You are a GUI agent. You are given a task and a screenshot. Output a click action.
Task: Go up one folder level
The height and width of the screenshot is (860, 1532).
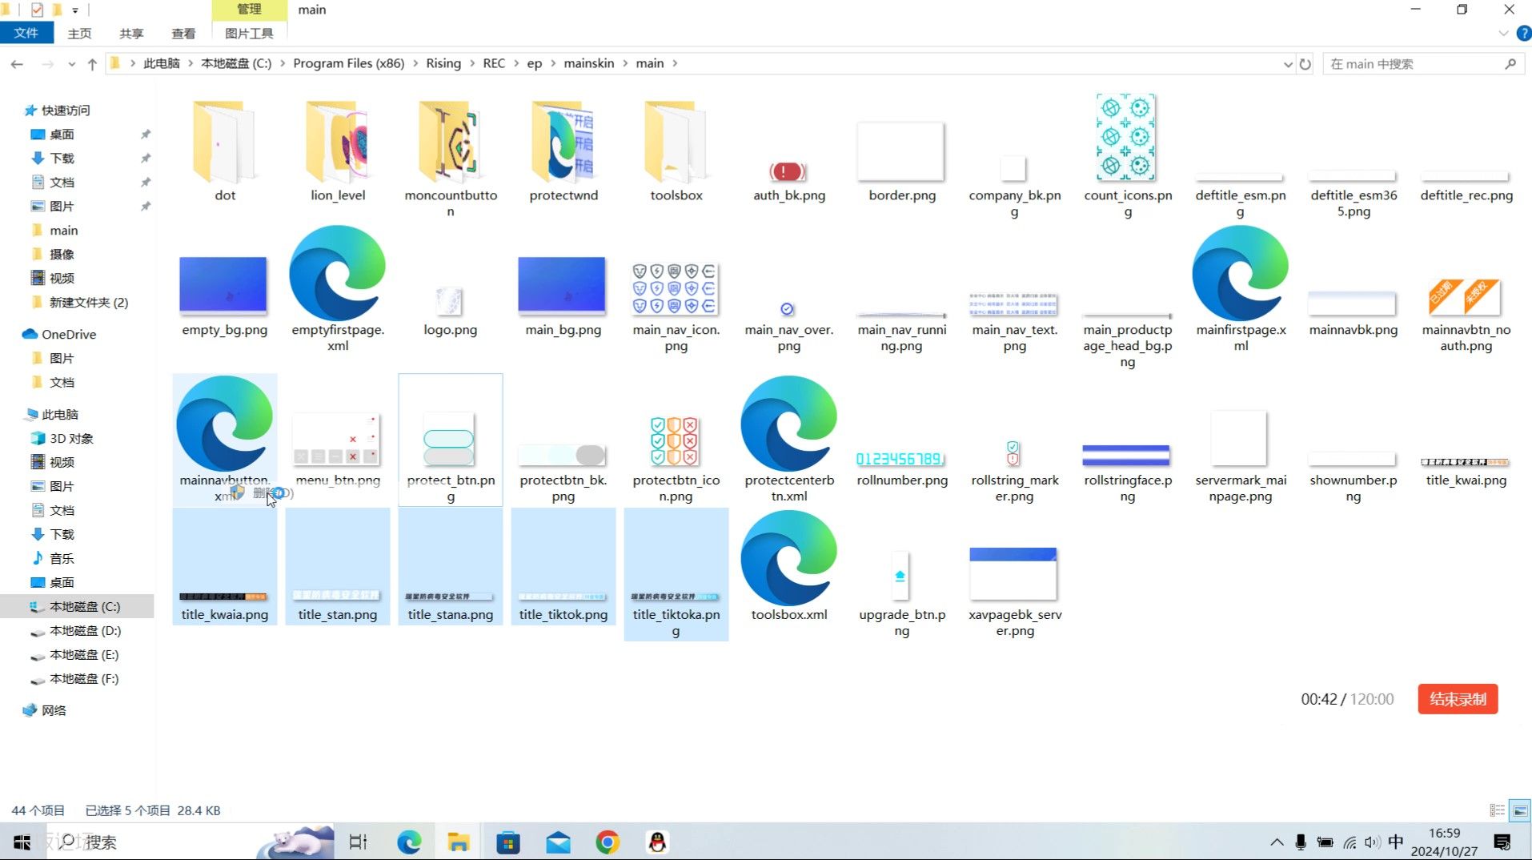[x=92, y=64]
